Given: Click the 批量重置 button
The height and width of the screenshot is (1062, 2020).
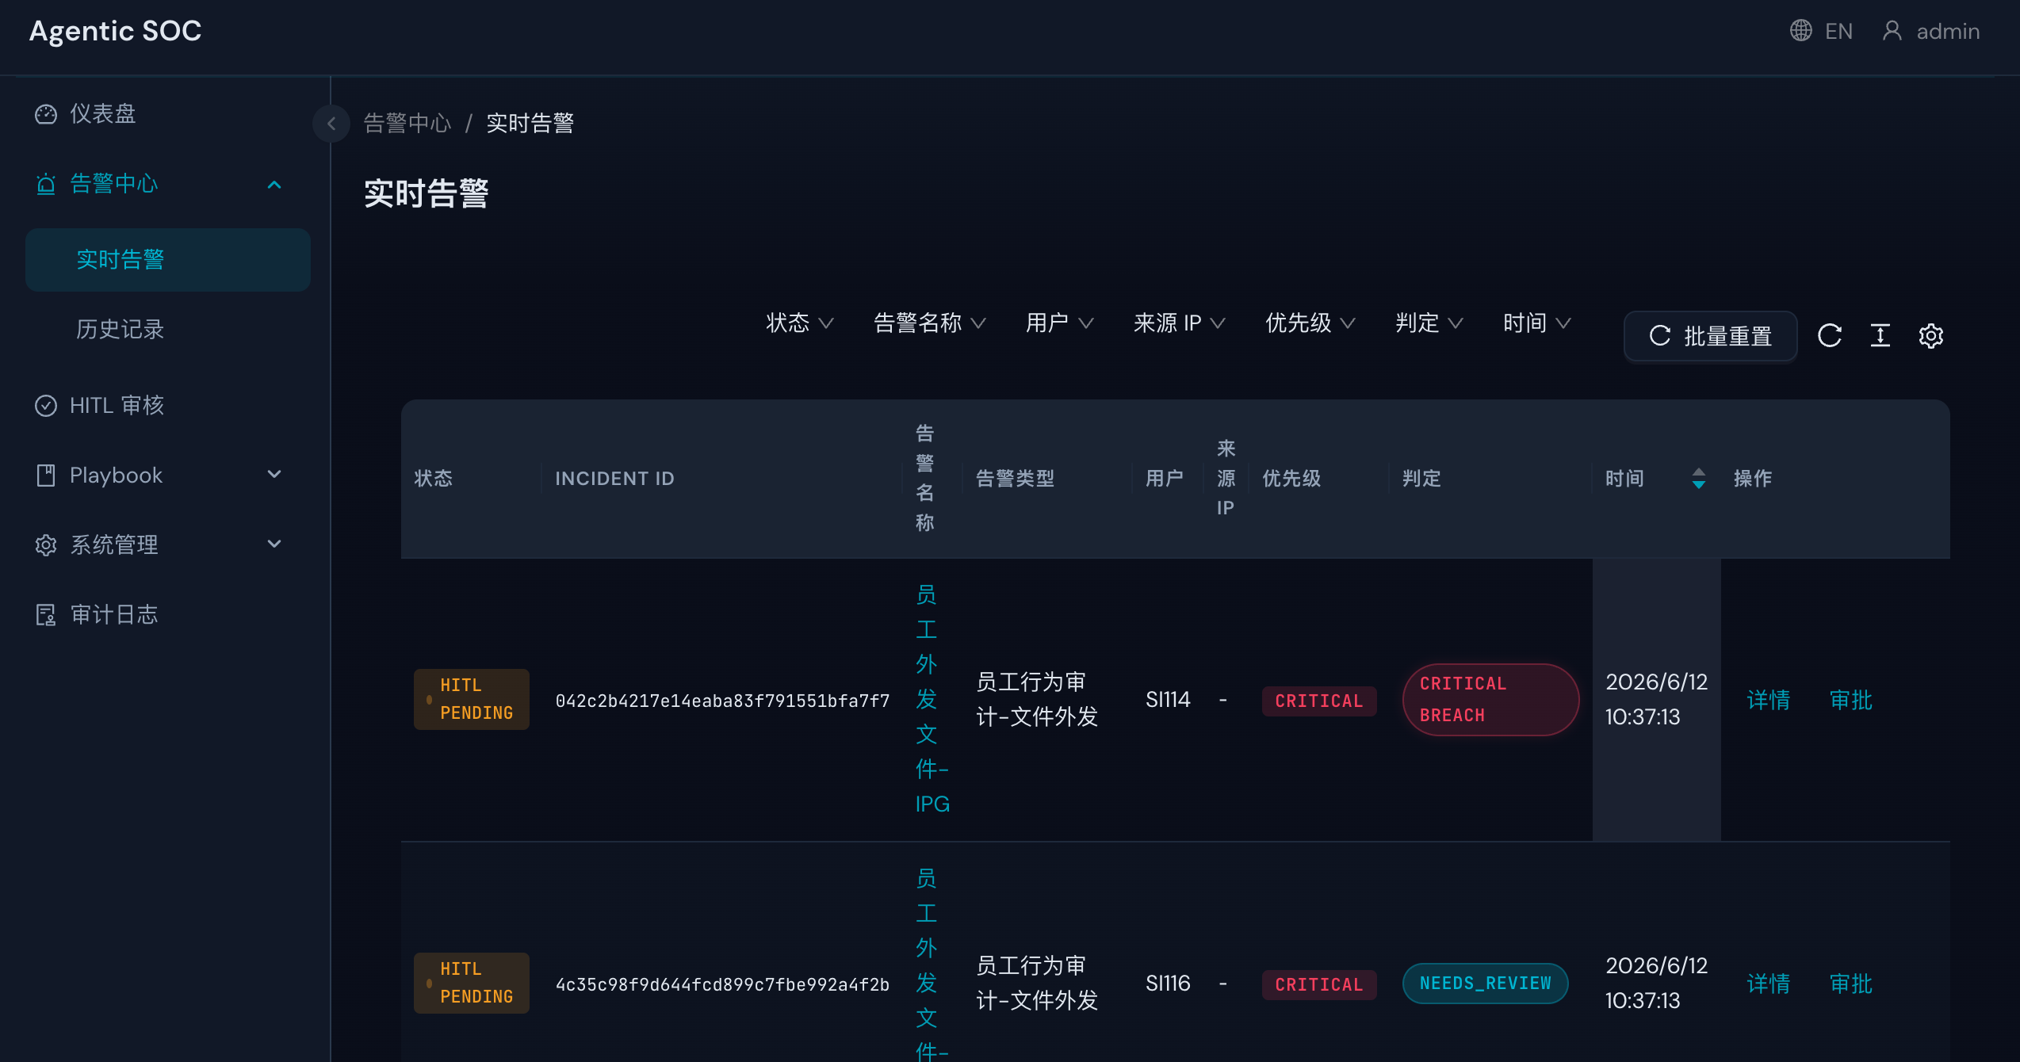Looking at the screenshot, I should click(x=1710, y=336).
